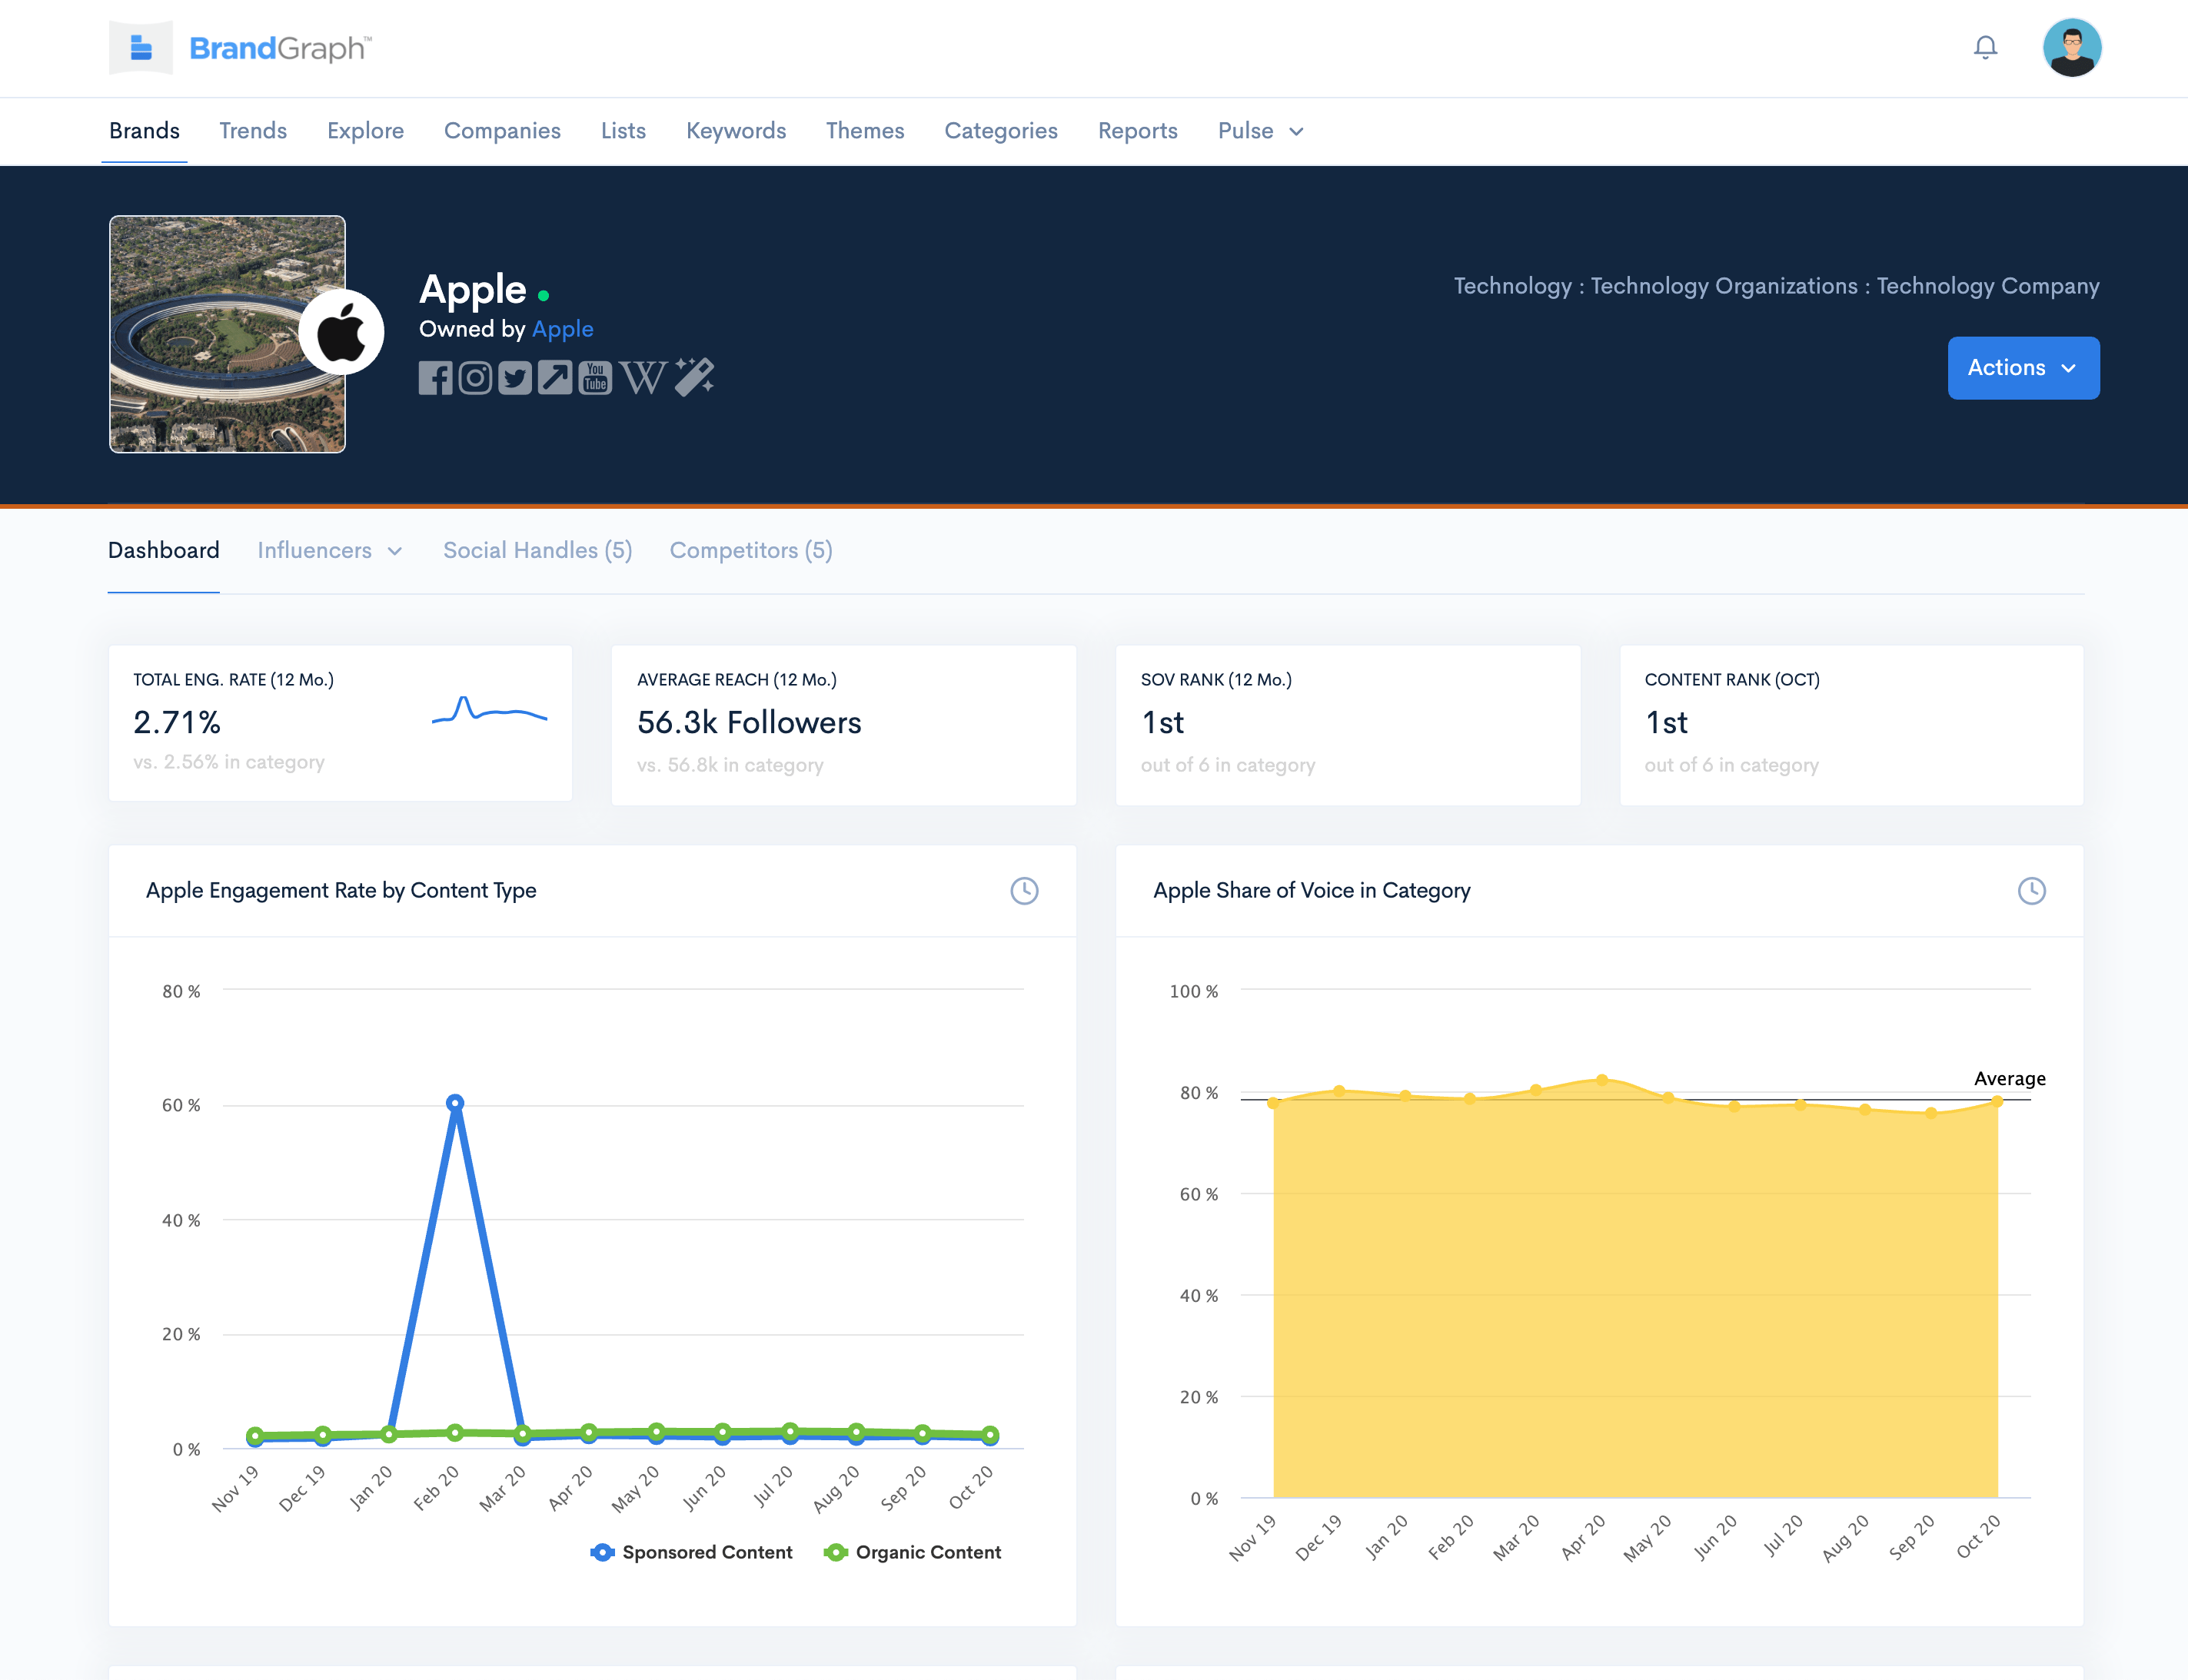Click the magic wand icon
Viewport: 2188px width, 1680px height.
694,377
